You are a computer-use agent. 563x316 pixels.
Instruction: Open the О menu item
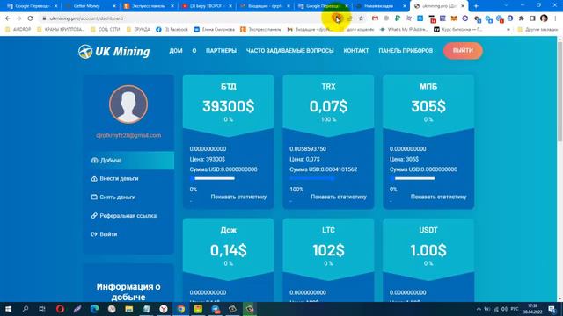click(194, 51)
